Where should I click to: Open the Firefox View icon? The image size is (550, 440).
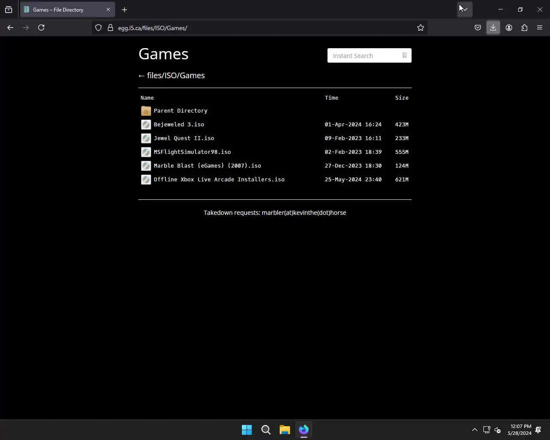9,9
